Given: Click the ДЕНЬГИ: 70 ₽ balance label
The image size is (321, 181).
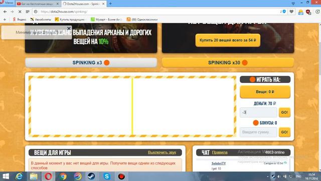Looking at the screenshot, I should pyautogui.click(x=265, y=104).
